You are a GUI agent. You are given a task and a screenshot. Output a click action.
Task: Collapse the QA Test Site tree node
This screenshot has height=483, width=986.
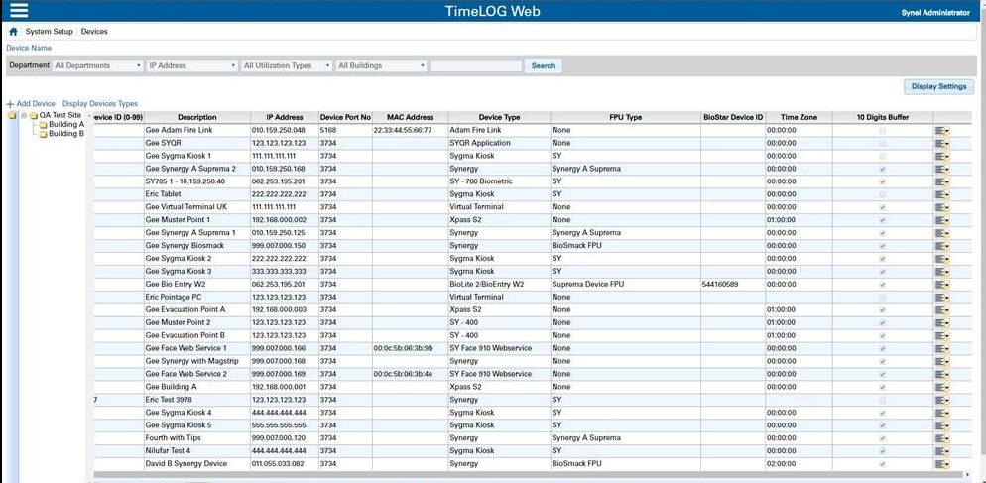click(23, 115)
